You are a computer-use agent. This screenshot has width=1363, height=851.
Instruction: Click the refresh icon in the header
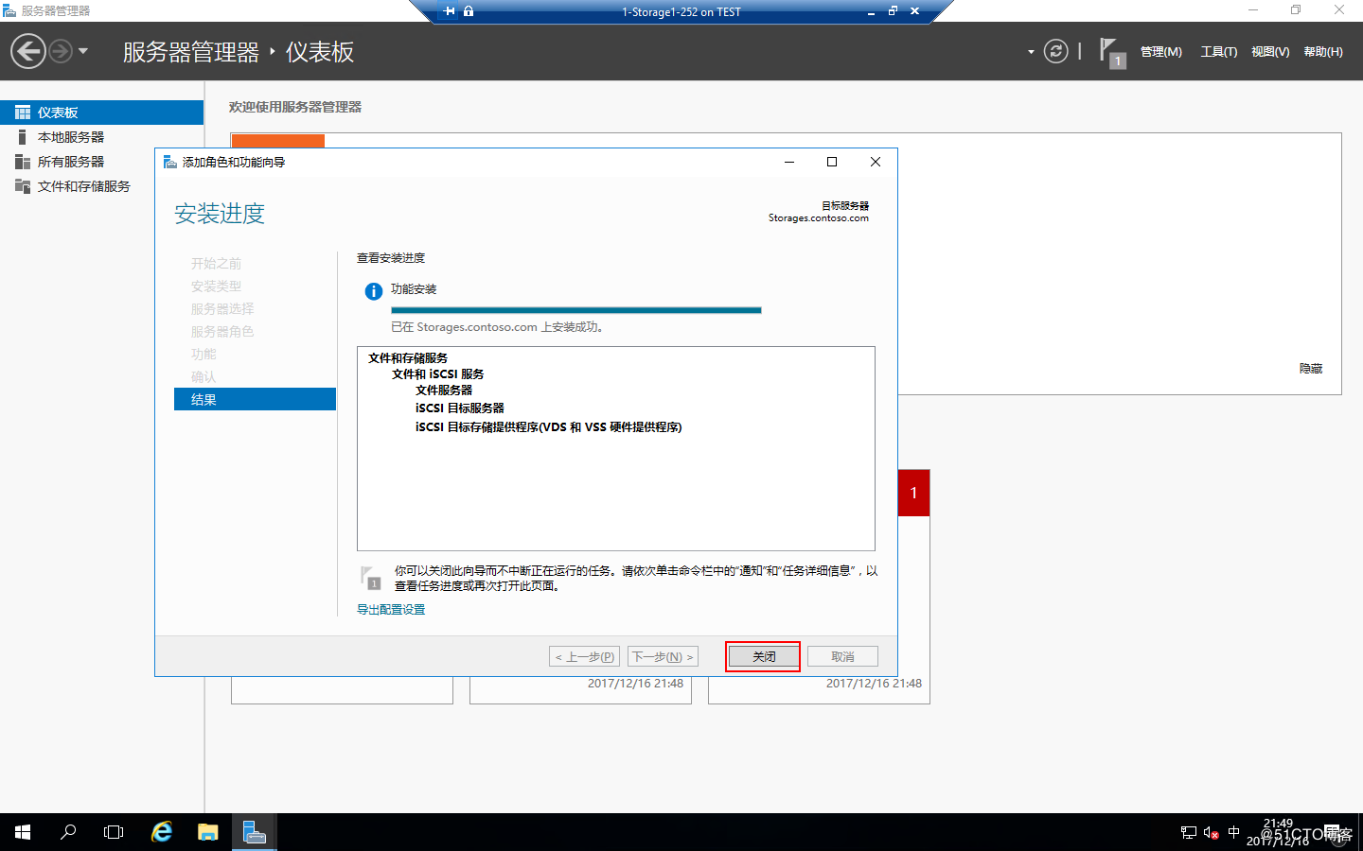point(1055,51)
